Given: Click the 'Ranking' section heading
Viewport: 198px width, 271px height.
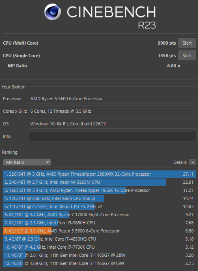Looking at the screenshot, I should coord(9,152).
